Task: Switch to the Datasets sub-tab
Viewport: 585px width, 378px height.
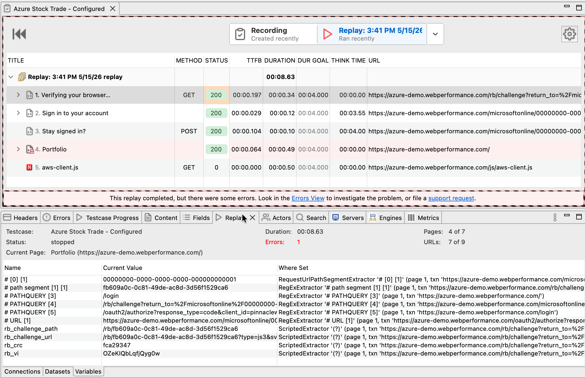Action: click(58, 371)
